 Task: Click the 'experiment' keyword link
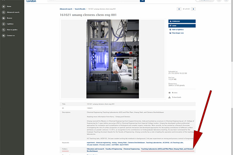coord(91,143)
